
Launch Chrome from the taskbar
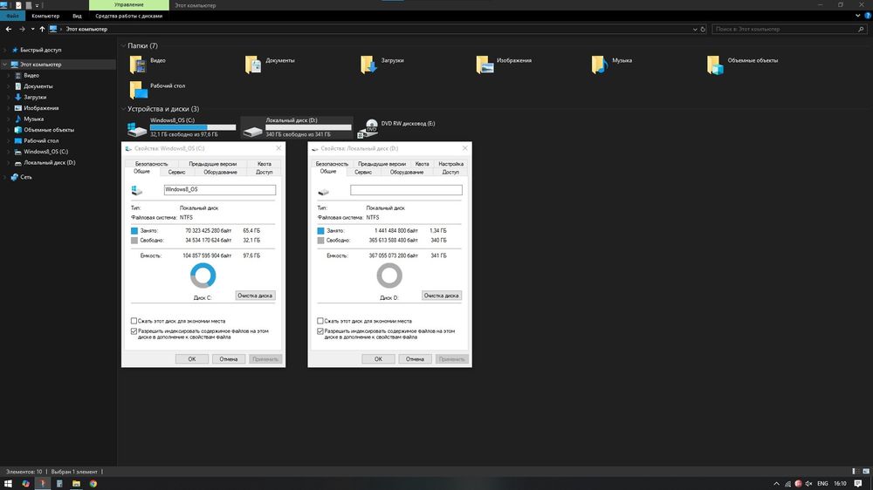[93, 483]
